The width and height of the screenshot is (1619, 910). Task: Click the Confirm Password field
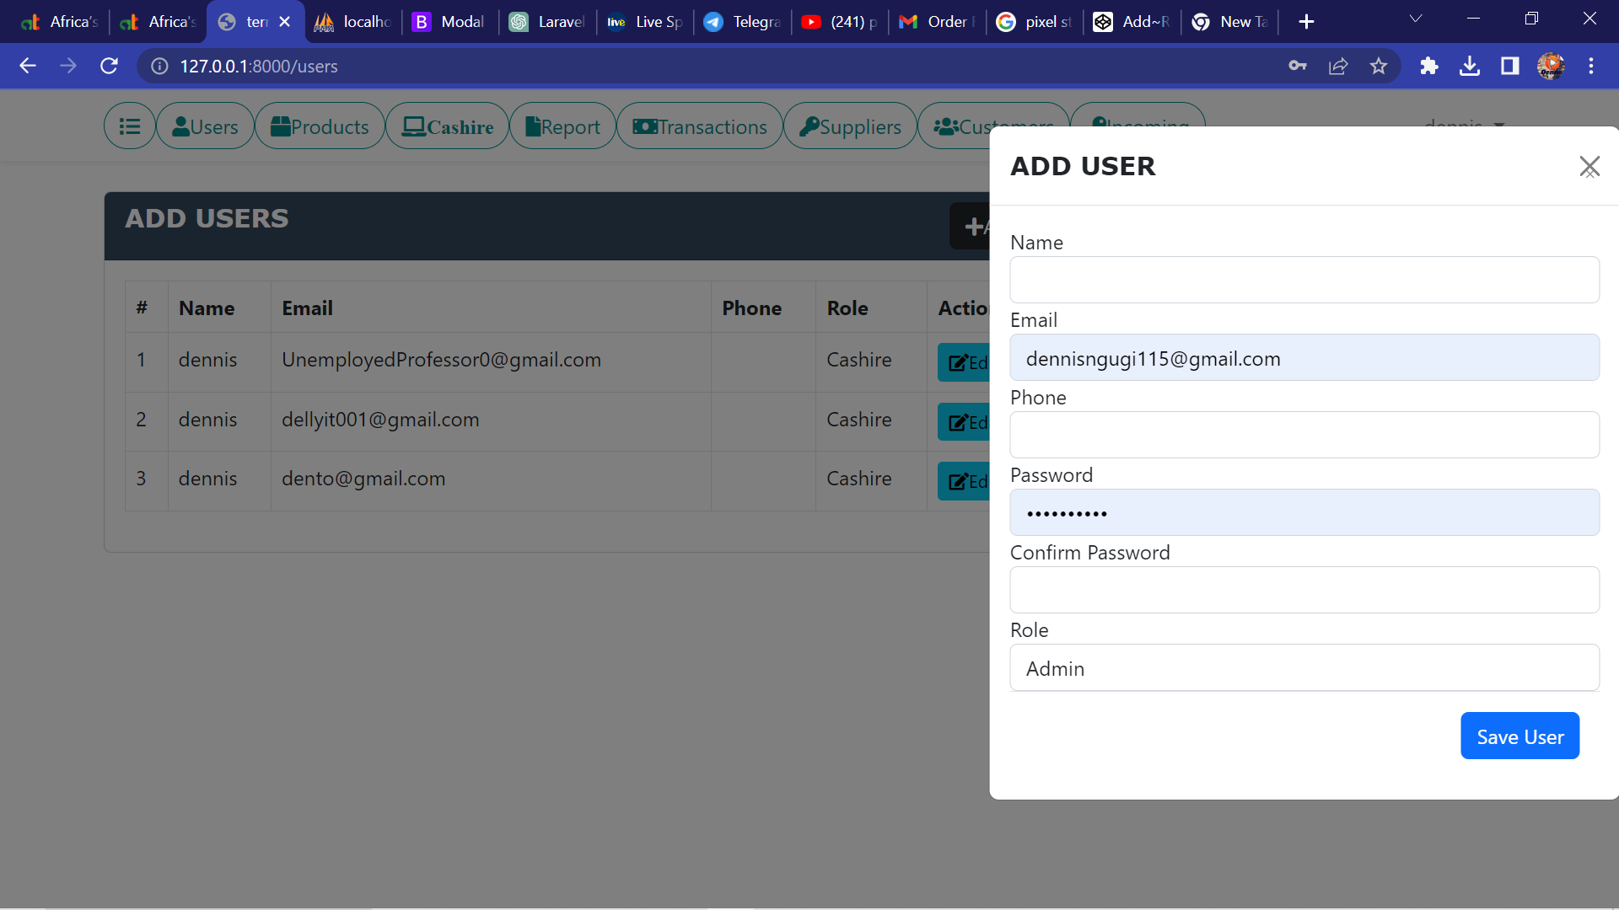[x=1304, y=590]
